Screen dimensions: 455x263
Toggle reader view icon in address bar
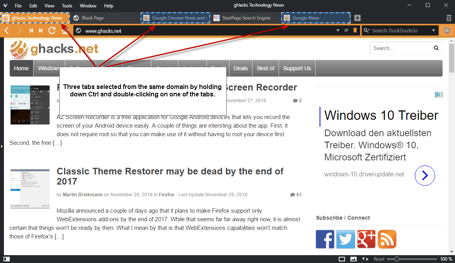click(347, 30)
